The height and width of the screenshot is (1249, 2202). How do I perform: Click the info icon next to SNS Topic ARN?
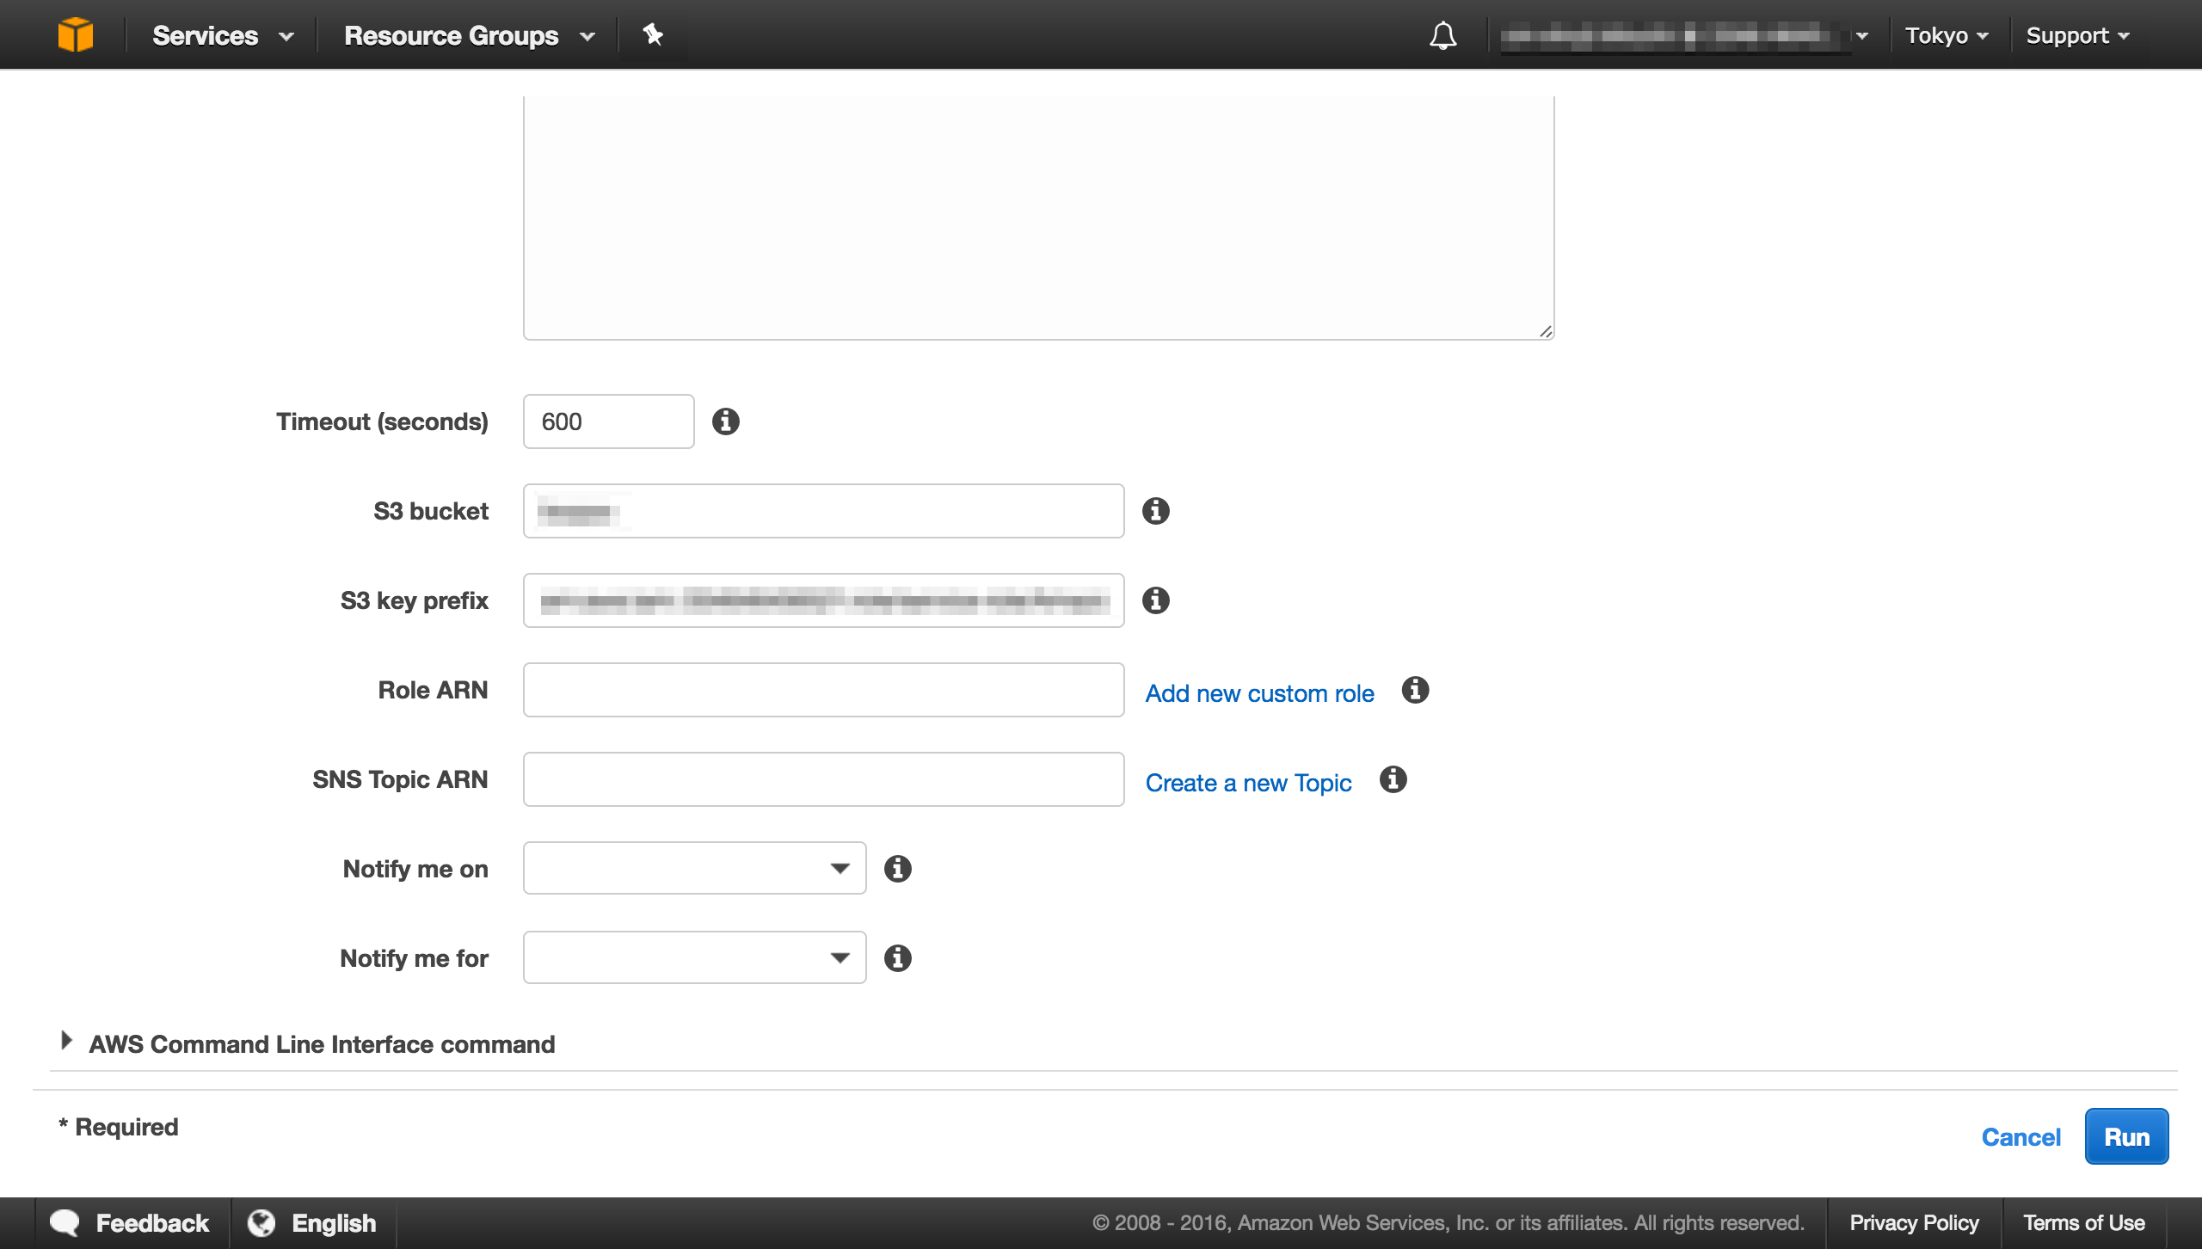[x=1393, y=780]
